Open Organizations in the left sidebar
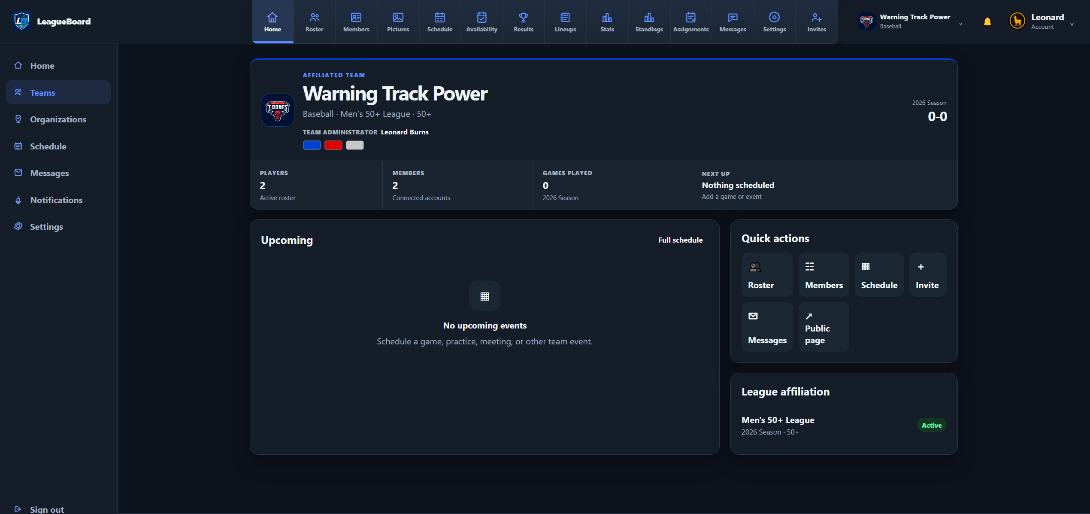Image resolution: width=1090 pixels, height=514 pixels. [x=58, y=119]
